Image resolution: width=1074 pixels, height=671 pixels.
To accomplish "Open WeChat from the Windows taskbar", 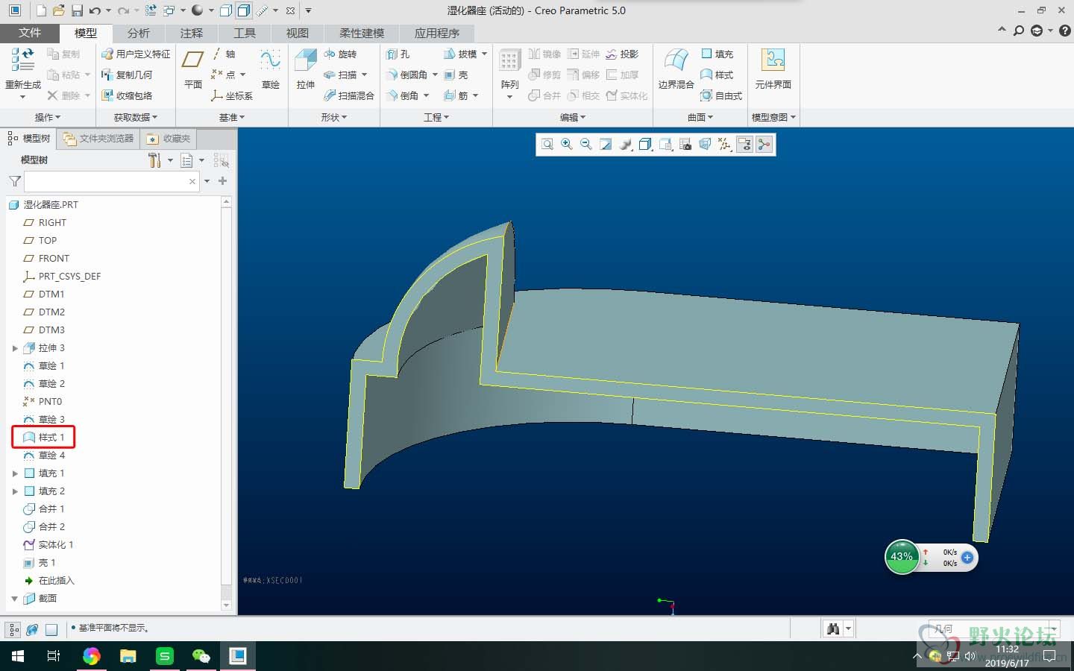I will (201, 656).
